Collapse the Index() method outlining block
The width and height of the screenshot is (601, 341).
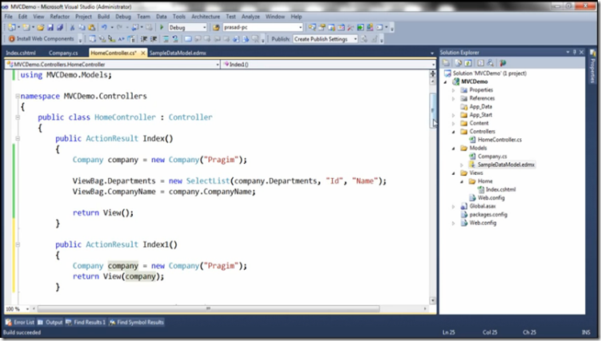coord(18,138)
